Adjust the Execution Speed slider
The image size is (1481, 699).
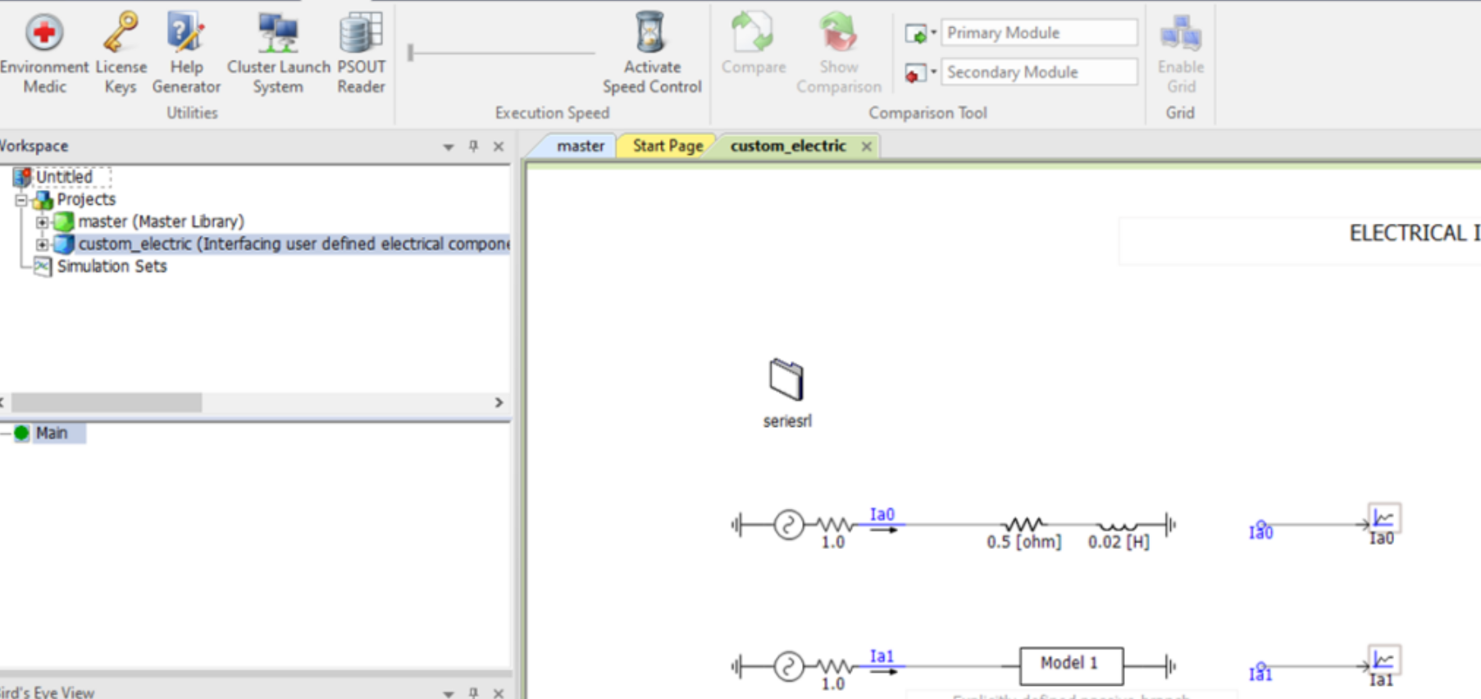point(411,52)
